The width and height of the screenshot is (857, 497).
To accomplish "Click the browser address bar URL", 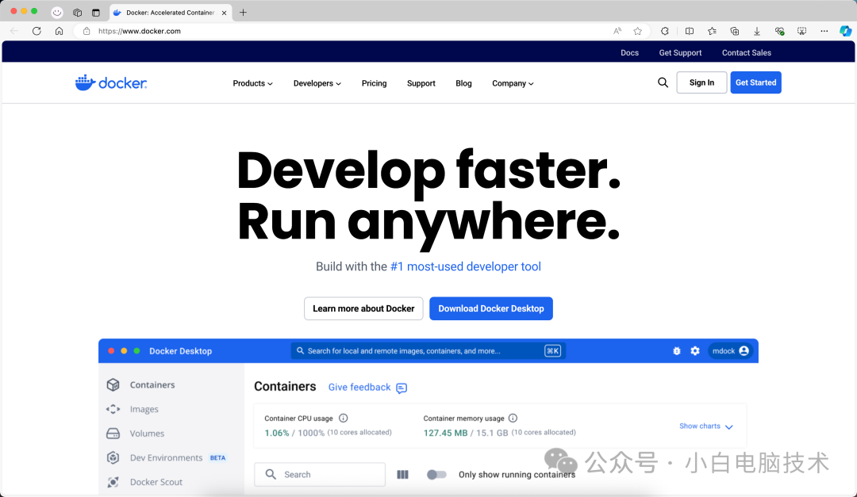I will click(140, 31).
